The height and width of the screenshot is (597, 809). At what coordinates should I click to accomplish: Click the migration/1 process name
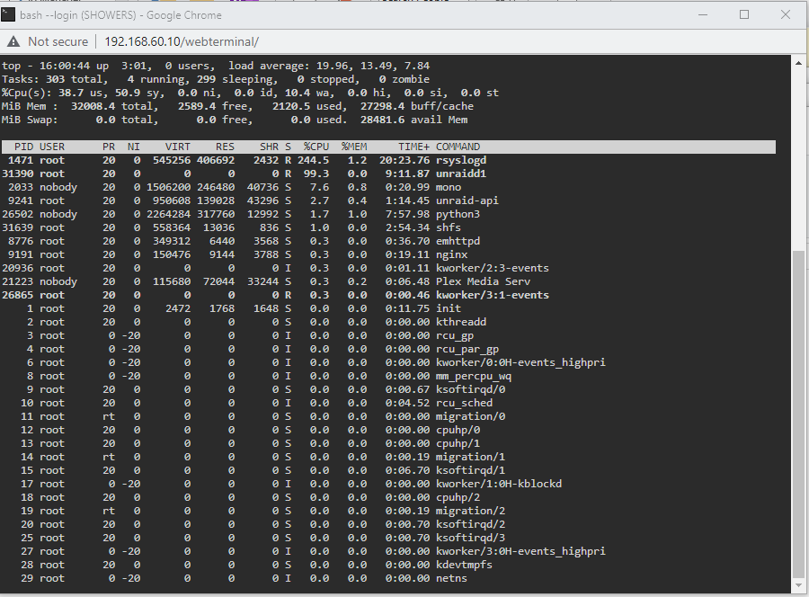(470, 457)
